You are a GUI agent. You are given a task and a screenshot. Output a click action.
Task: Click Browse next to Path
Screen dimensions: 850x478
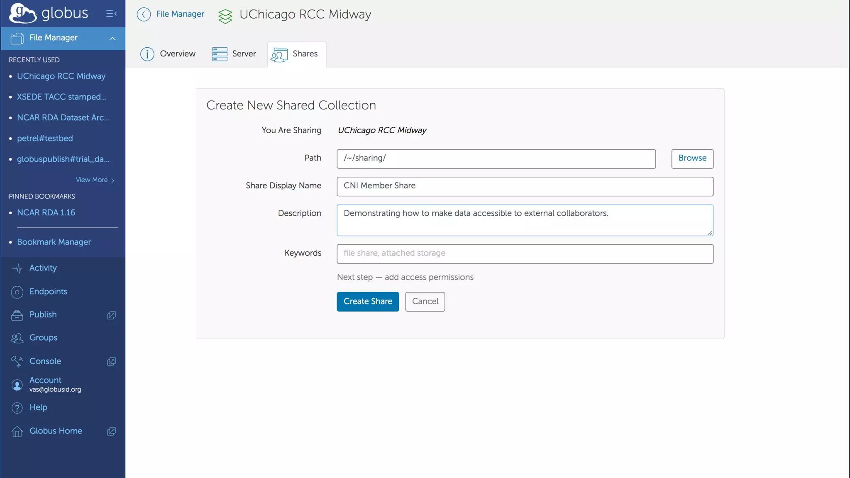(x=692, y=159)
